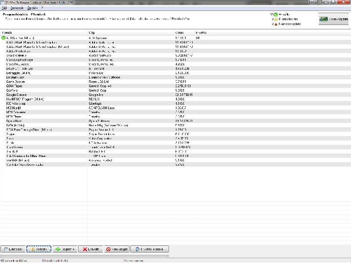Open the question mark help menu
The image size is (351, 263).
click(42, 8)
